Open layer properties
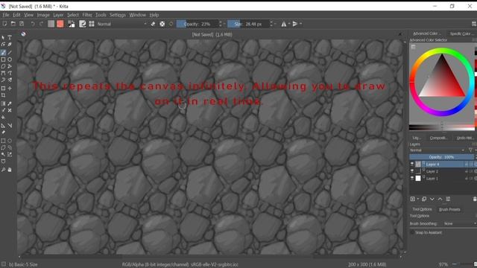477x268 pixels. 448,199
